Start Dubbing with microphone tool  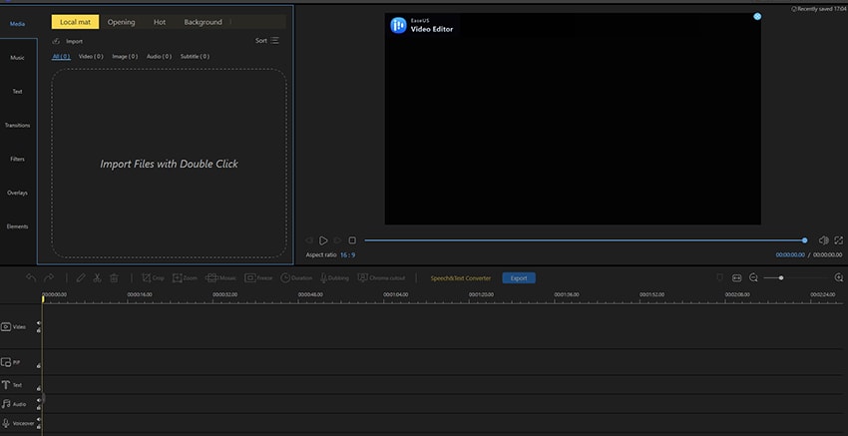click(335, 278)
